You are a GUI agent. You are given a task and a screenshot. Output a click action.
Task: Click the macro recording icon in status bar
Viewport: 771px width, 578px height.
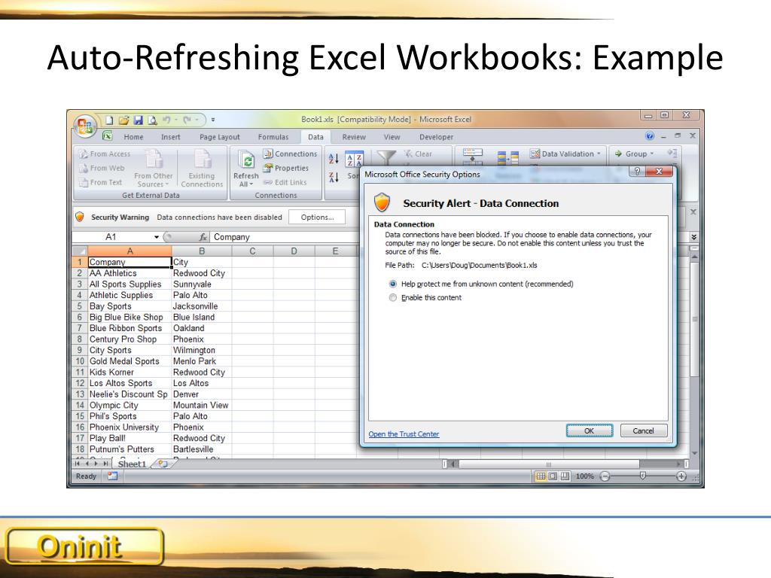click(113, 476)
